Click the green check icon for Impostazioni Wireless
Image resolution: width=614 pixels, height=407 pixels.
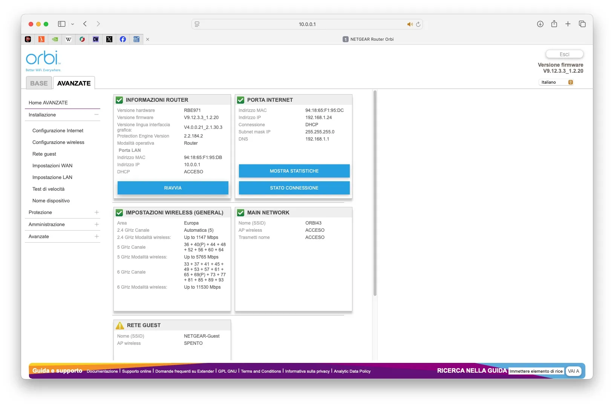pos(119,213)
